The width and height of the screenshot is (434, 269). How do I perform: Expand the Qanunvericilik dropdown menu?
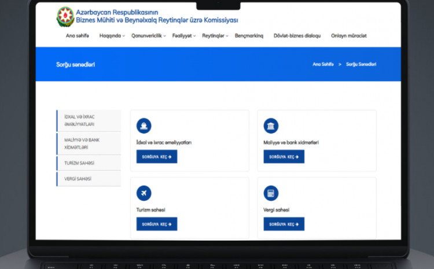pos(148,36)
